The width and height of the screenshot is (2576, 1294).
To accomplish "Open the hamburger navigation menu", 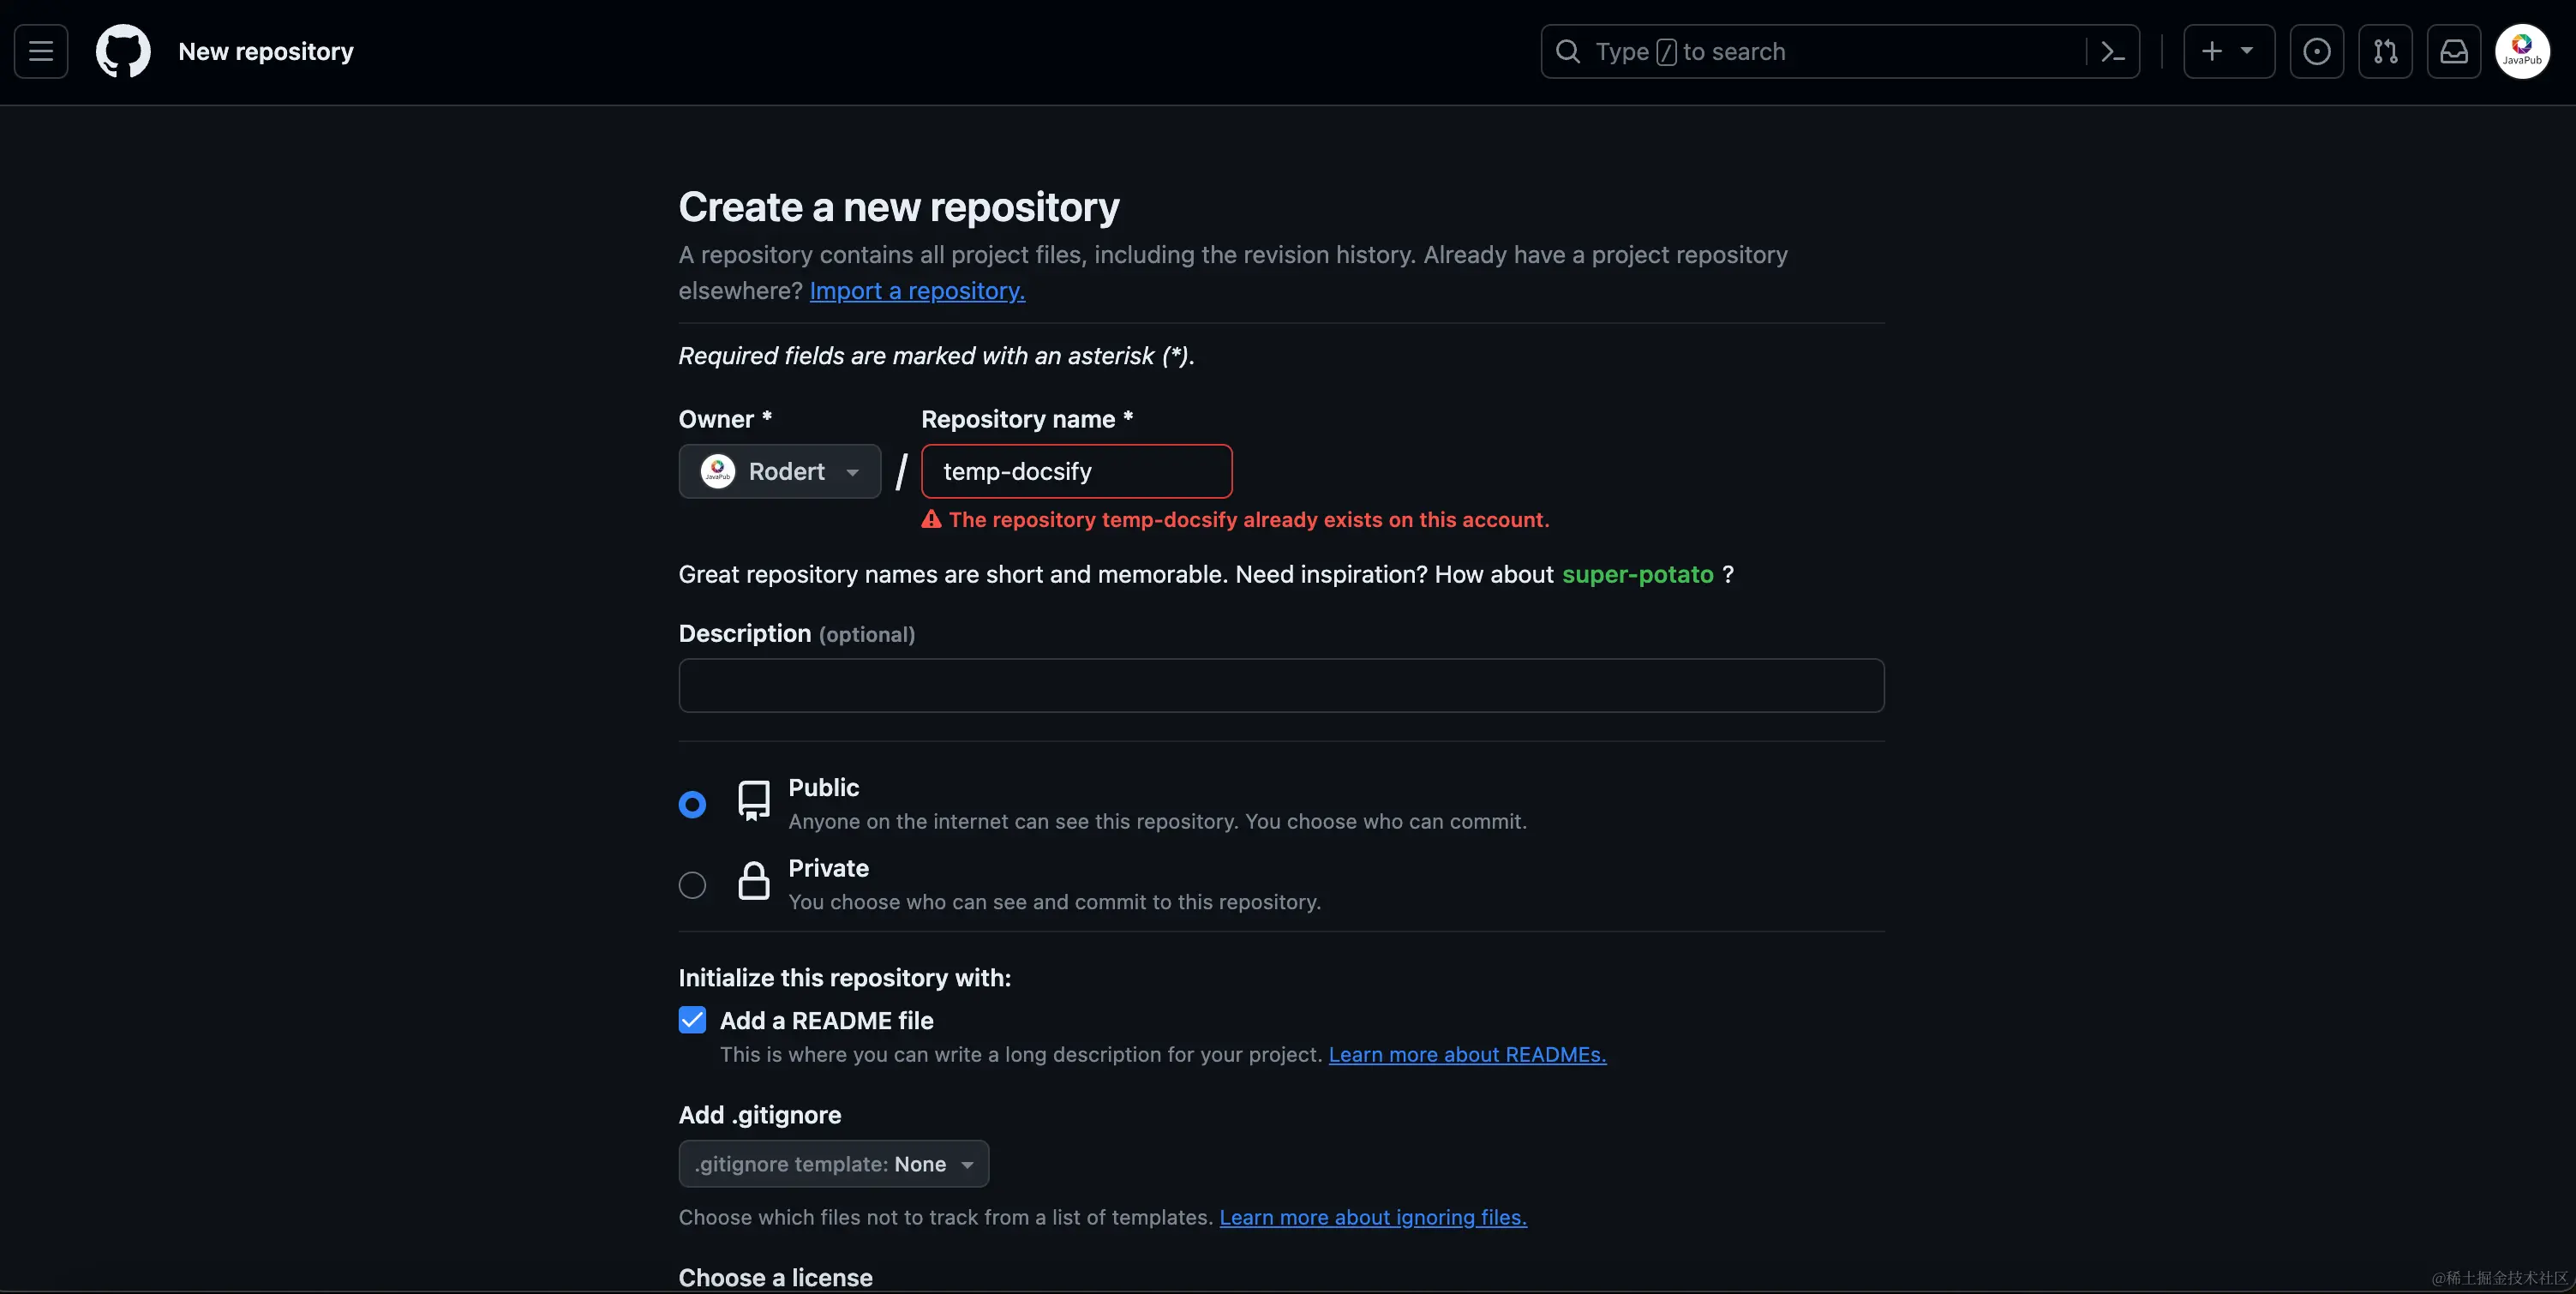I will coord(41,51).
